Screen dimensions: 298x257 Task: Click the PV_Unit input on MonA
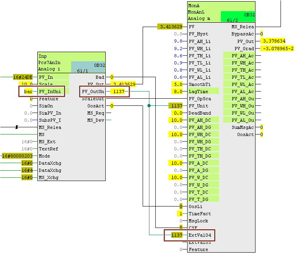point(199,106)
